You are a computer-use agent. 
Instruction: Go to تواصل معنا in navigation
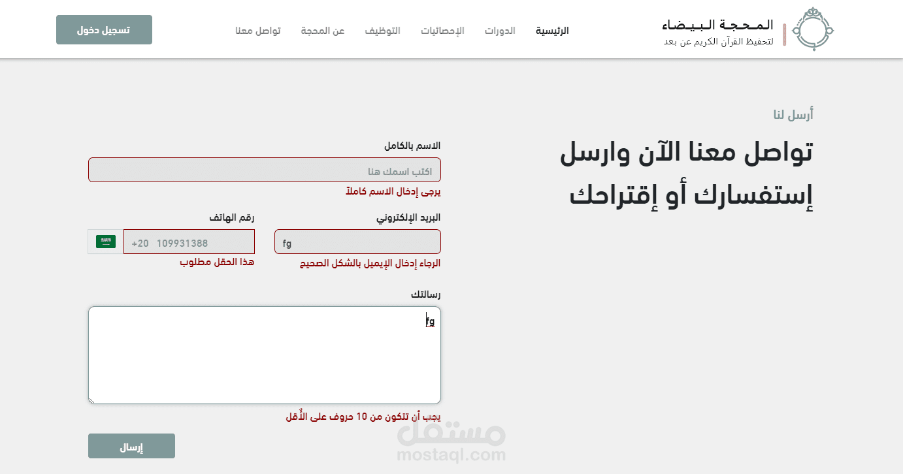click(258, 31)
